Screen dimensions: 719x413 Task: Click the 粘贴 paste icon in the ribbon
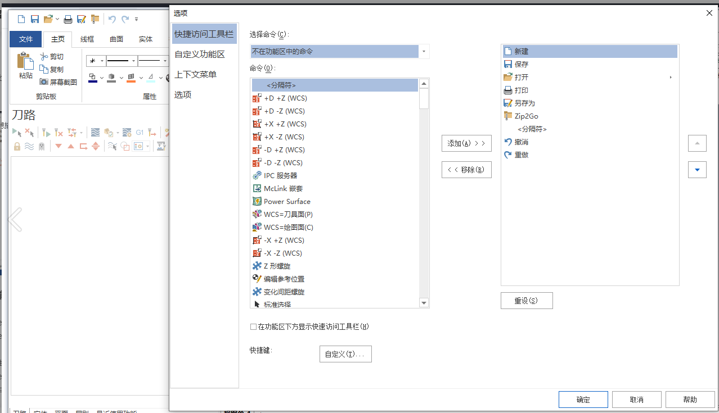pos(25,61)
